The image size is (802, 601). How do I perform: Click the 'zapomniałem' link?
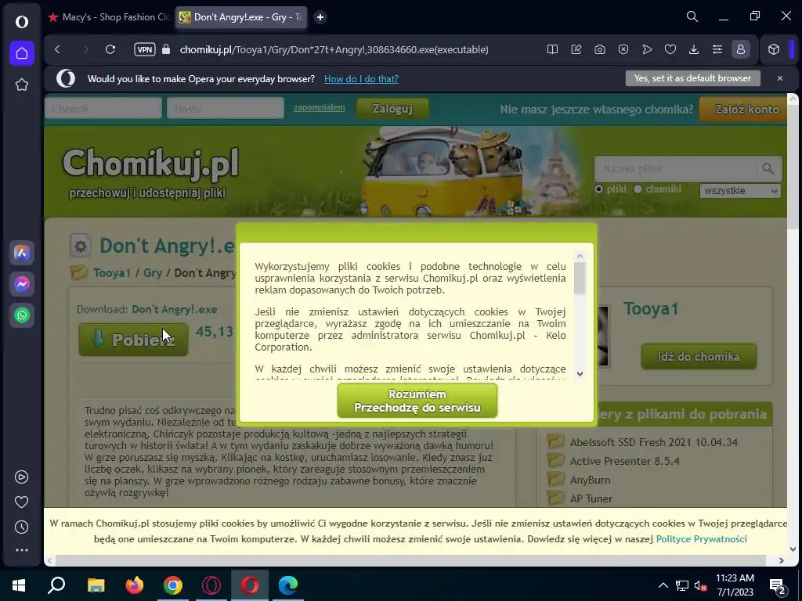pyautogui.click(x=320, y=107)
